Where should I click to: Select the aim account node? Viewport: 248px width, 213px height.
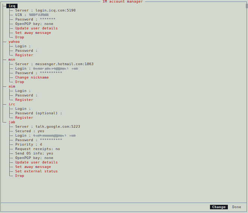(x=12, y=86)
